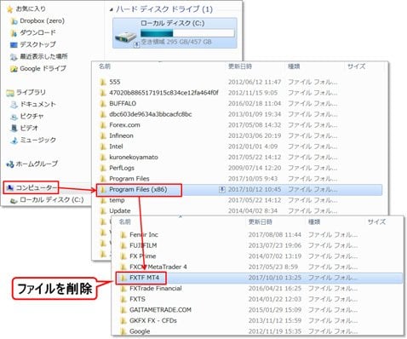The image size is (407, 339).
Task: Sort by 種類 in Program Files (x86) listing
Action: [314, 222]
